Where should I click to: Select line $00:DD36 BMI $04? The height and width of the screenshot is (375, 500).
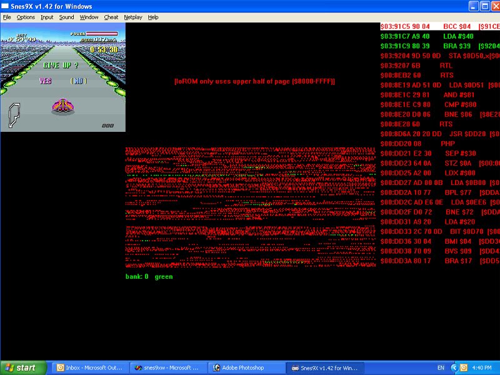click(440, 241)
